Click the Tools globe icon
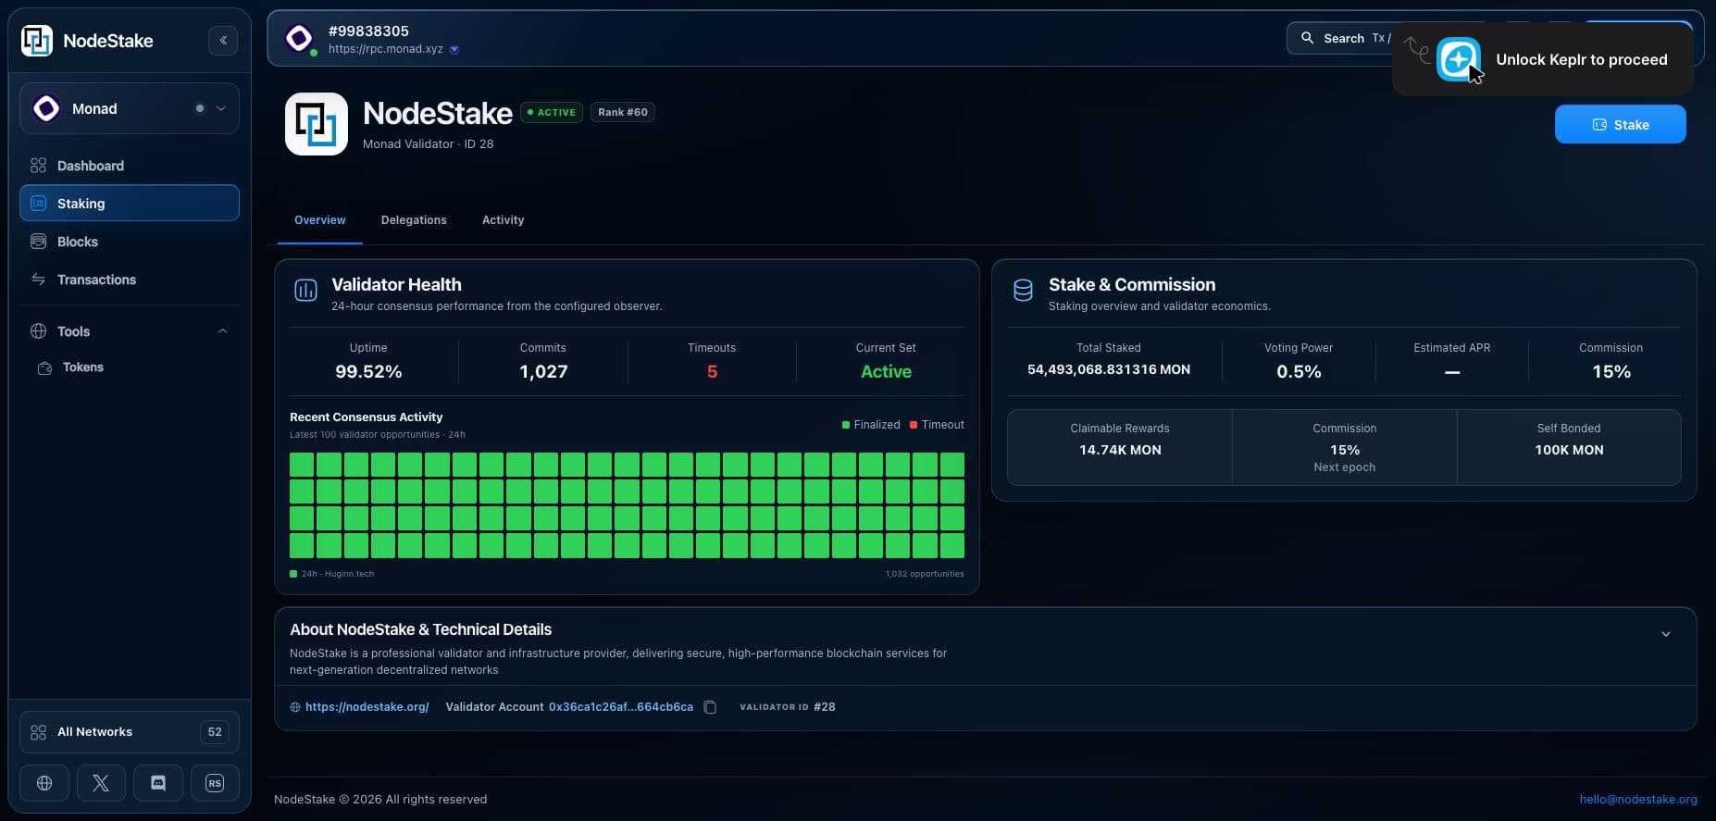 pos(38,331)
